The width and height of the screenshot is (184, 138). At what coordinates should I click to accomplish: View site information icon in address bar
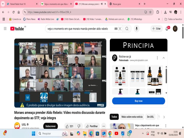click(x=25, y=12)
